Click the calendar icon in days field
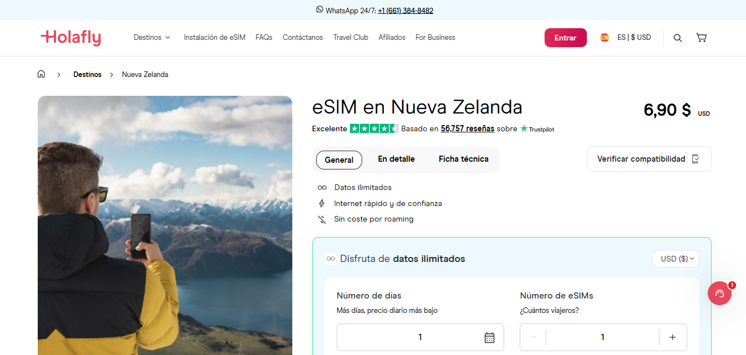The image size is (746, 355). click(489, 337)
